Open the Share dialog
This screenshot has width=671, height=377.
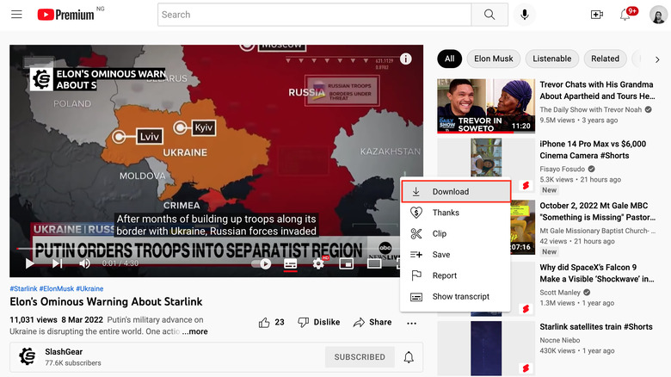click(x=372, y=322)
